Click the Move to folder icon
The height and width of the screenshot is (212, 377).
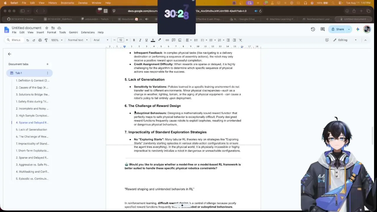click(53, 28)
